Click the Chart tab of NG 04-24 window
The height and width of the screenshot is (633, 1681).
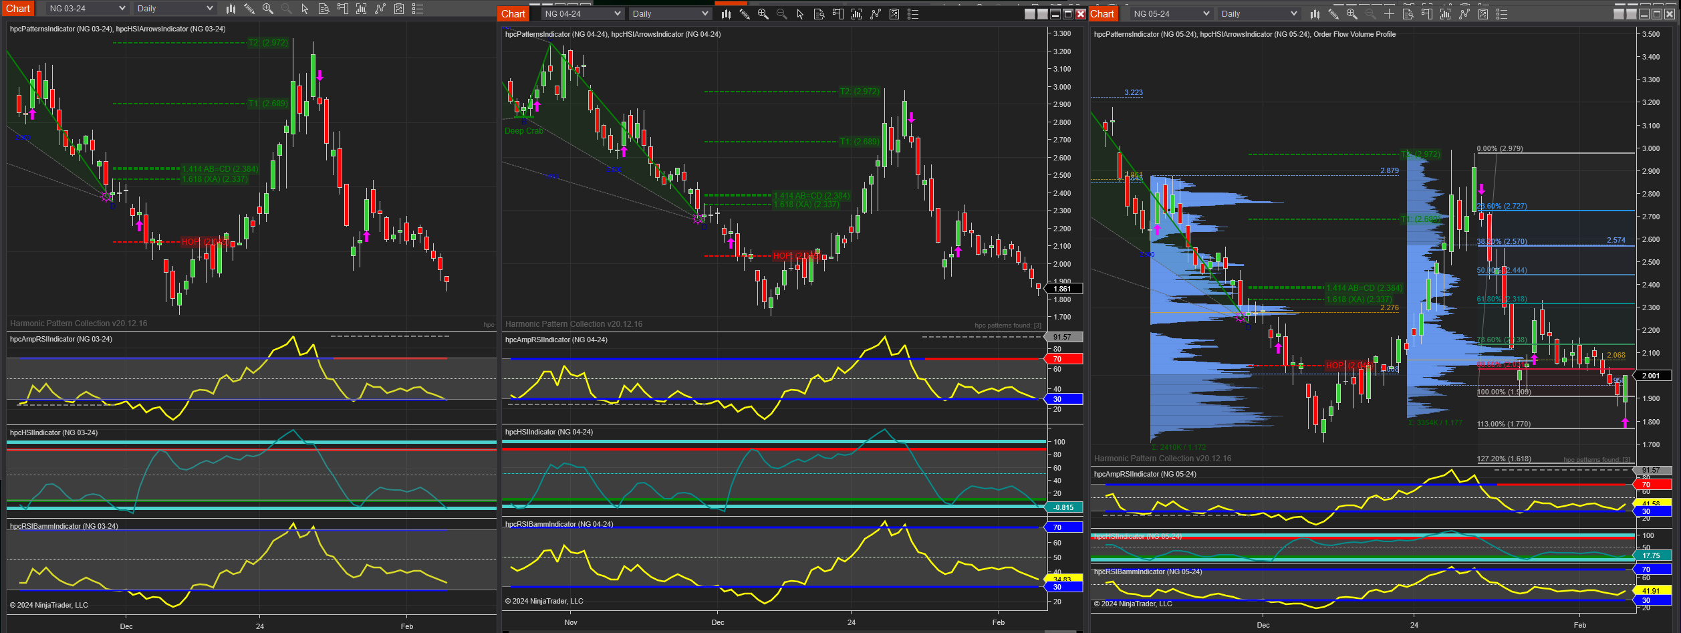[x=513, y=14]
